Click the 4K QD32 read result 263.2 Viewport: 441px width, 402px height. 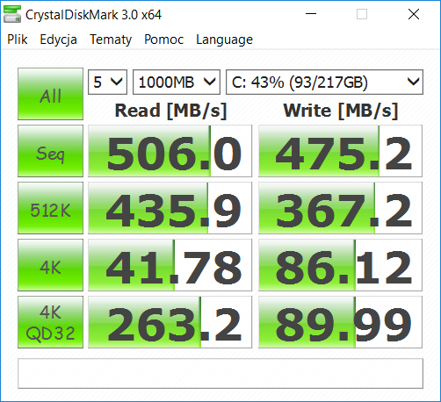pyautogui.click(x=170, y=322)
